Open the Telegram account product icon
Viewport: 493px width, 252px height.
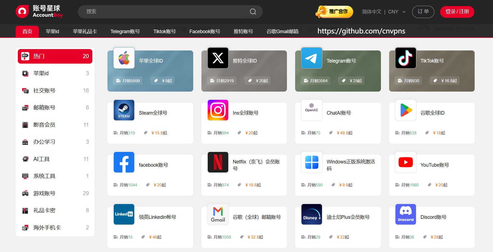pos(312,58)
